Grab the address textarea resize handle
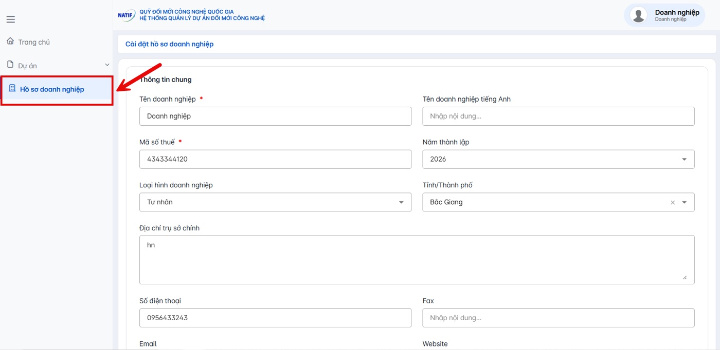This screenshot has height=350, width=720. point(685,277)
